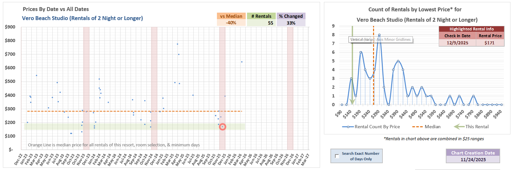Click the Chart Creation Date value 11/24/2025
Image resolution: width=515 pixels, height=170 pixels.
point(473,160)
